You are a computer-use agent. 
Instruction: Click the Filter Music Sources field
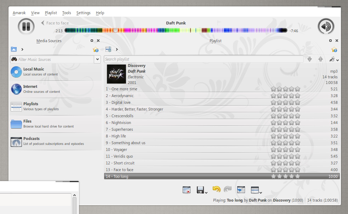(52, 59)
